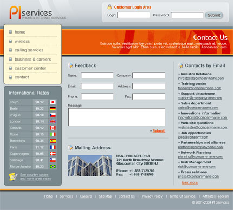
Task: Open the customer center menu item
Action: (x=30, y=68)
